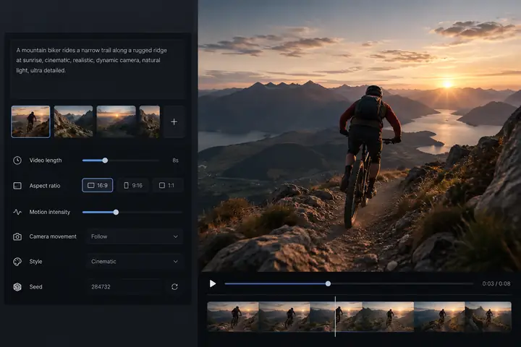Click the last frame in the timeline strip

coord(488,317)
